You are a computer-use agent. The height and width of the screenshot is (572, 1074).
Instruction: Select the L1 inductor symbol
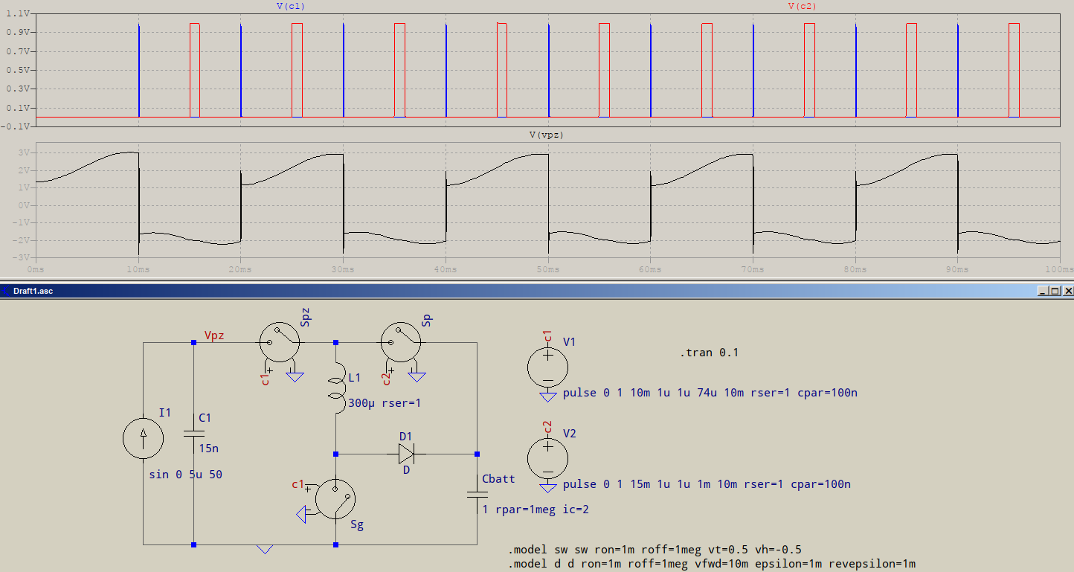pos(336,388)
